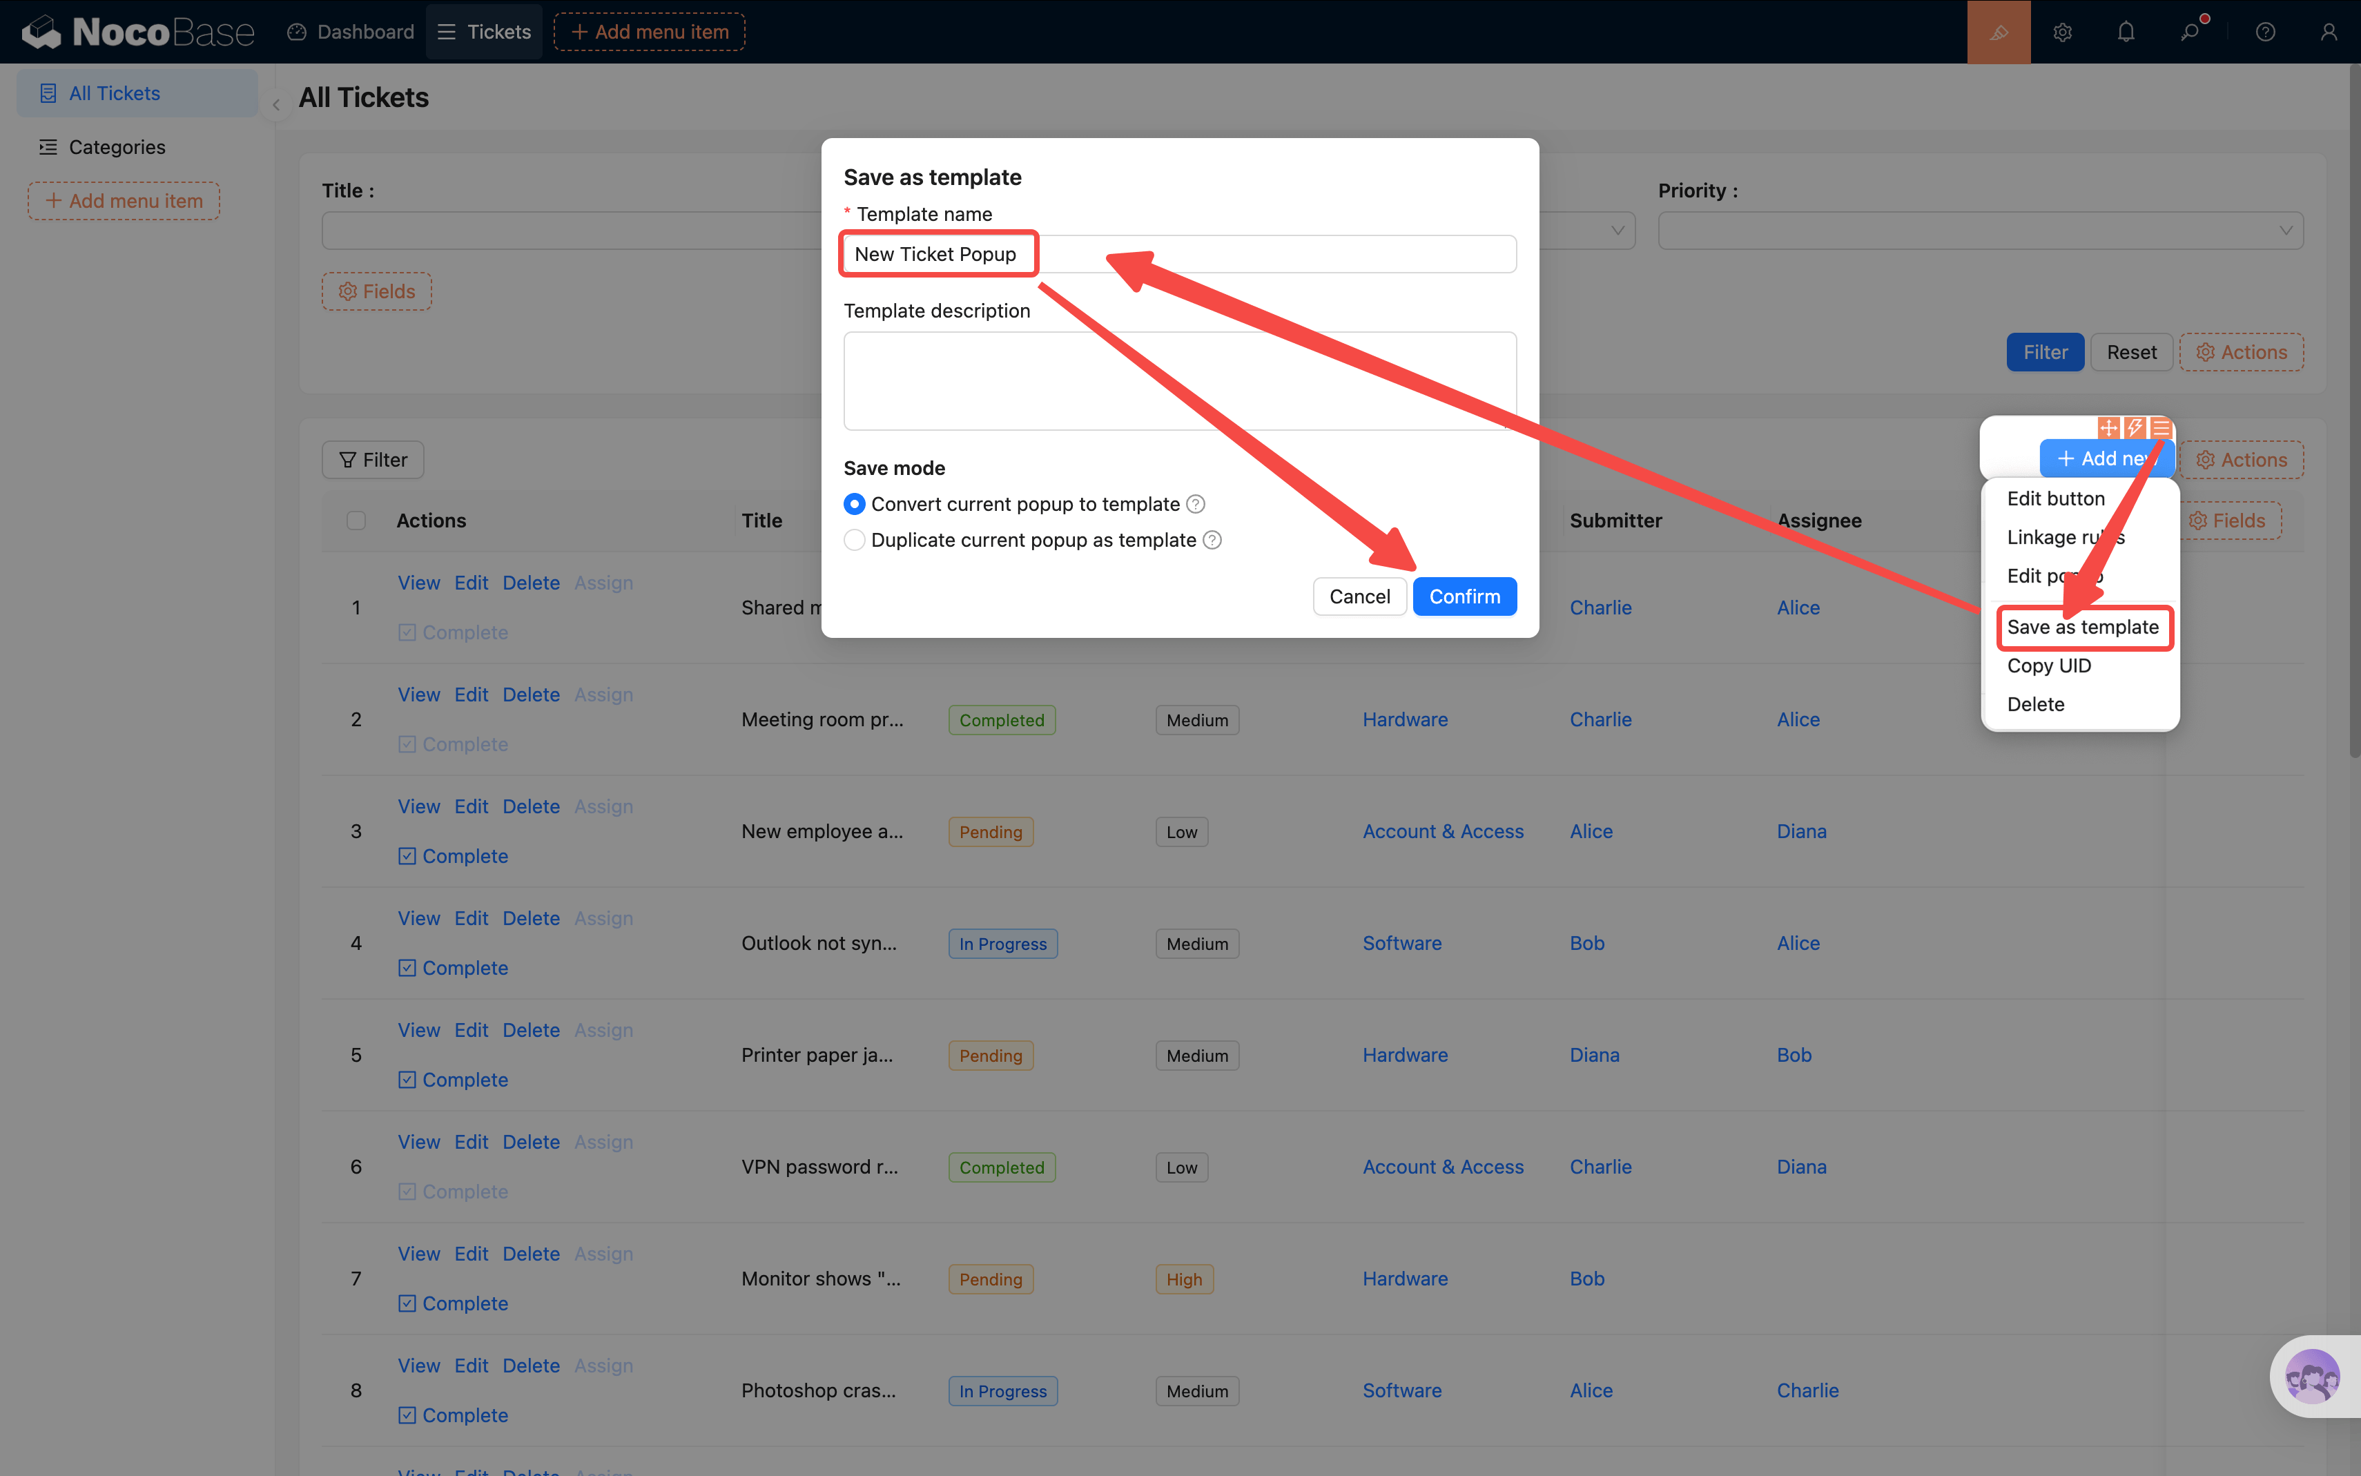Select Duplicate current popup as template

(x=854, y=540)
